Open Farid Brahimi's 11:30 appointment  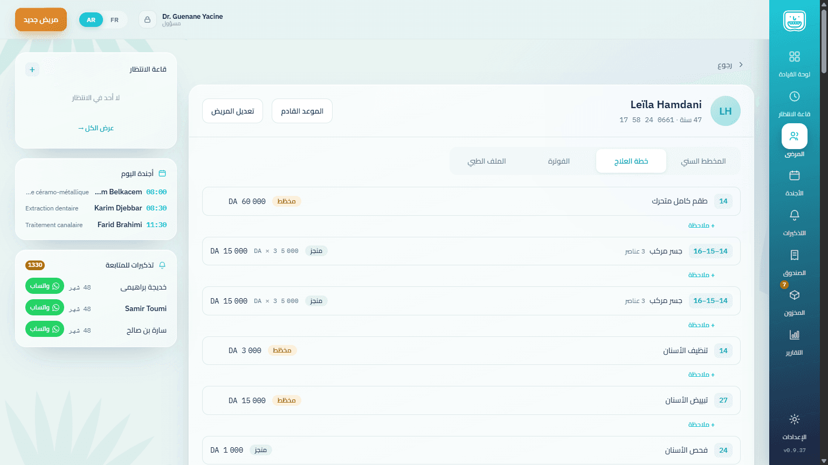click(96, 225)
